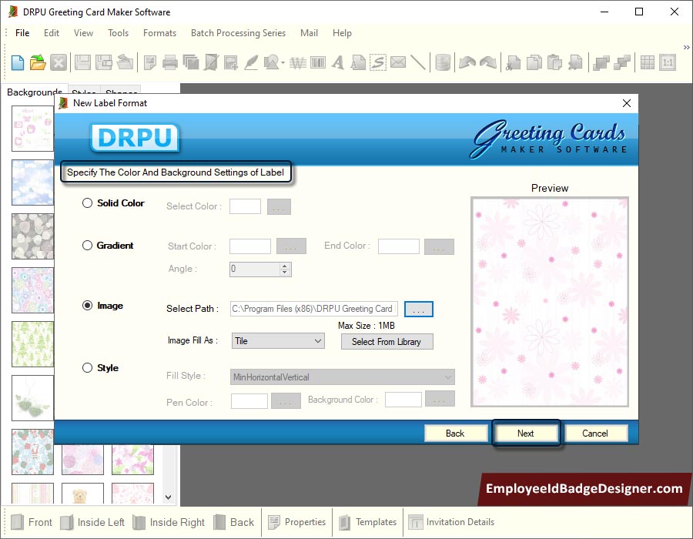Select the Solid Color radio button
Viewport: 693px width, 539px height.
tap(88, 203)
